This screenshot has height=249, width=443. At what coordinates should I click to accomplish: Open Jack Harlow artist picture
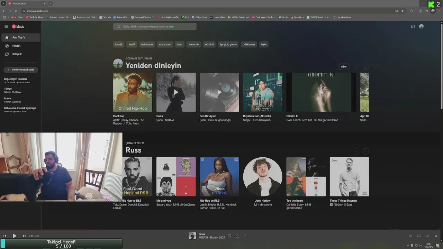coord(263,177)
